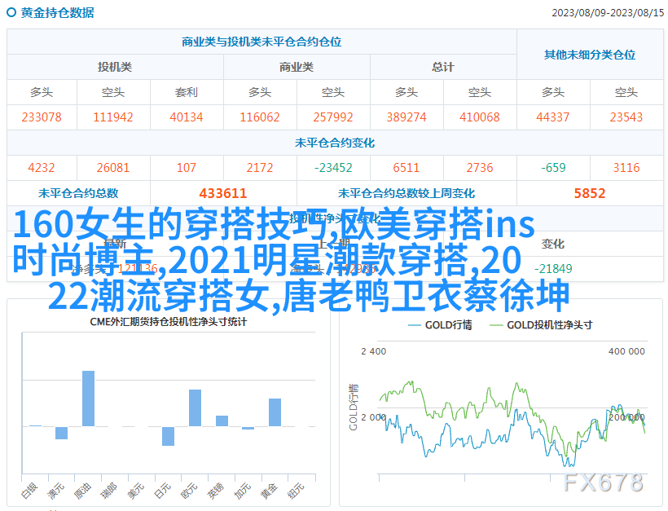Click the value 44337
This screenshot has width=668, height=511.
click(552, 117)
